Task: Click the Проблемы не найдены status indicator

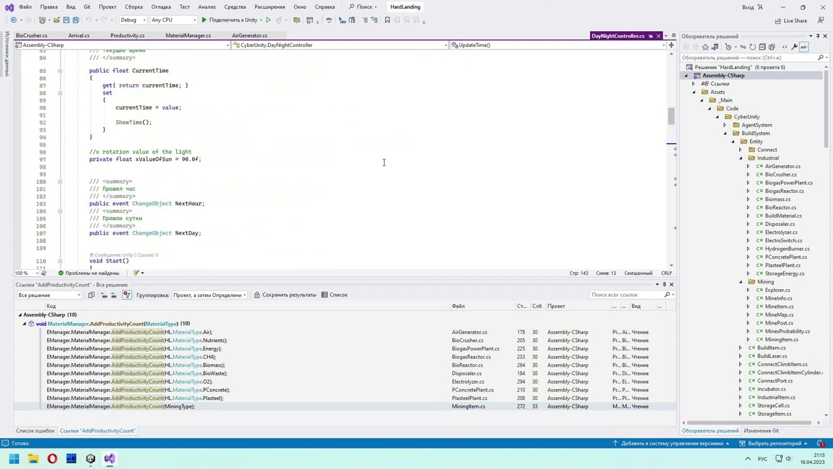Action: (89, 273)
